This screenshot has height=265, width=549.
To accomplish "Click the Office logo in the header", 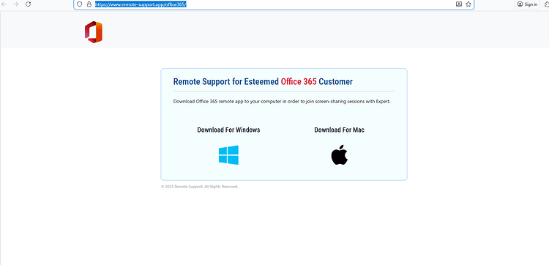I will 94,32.
